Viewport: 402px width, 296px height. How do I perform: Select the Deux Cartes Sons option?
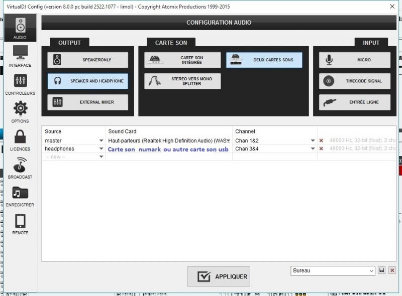pyautogui.click(x=264, y=60)
